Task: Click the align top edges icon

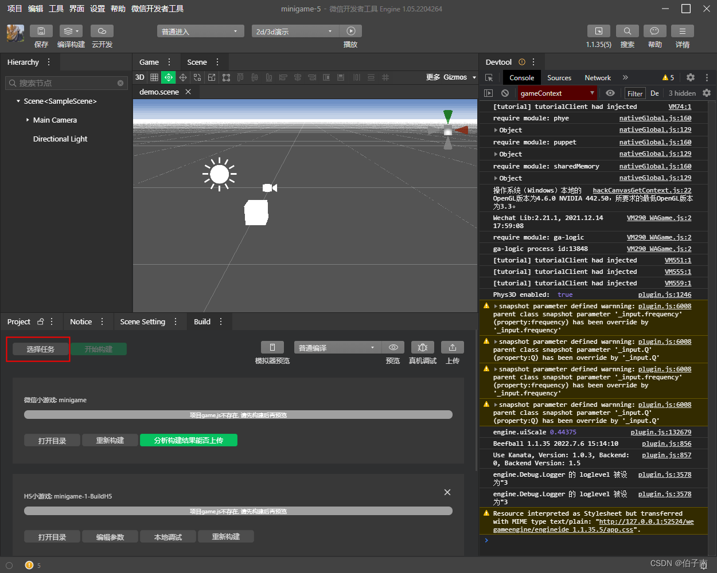Action: click(x=240, y=77)
